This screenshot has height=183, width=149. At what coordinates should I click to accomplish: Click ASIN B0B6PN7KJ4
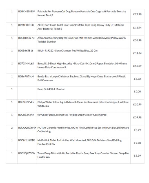[x=26, y=77]
